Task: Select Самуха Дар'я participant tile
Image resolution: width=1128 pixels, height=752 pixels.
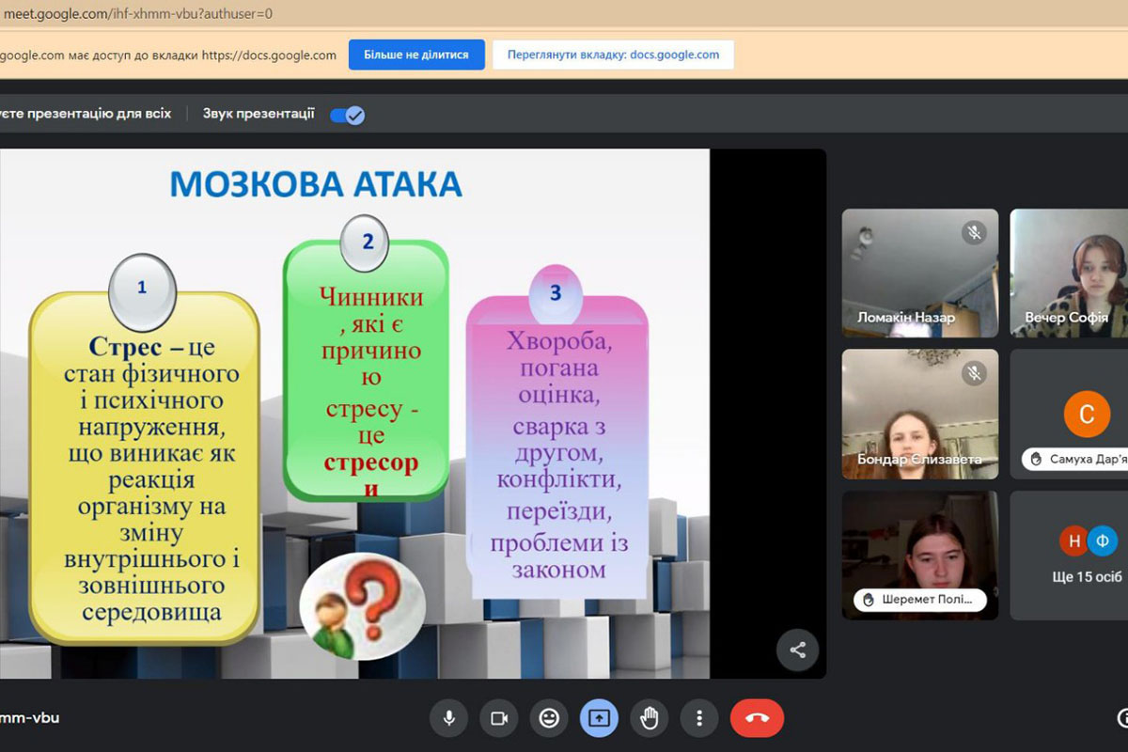Action: [1069, 415]
